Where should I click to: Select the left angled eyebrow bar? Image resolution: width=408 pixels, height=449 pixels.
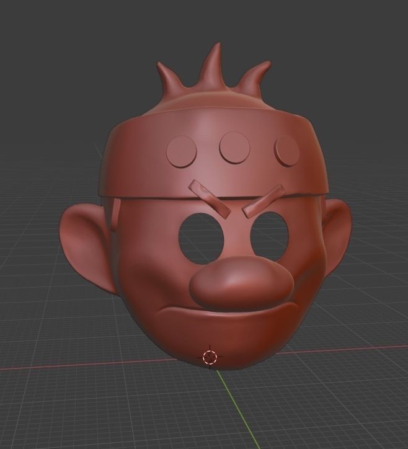point(210,198)
